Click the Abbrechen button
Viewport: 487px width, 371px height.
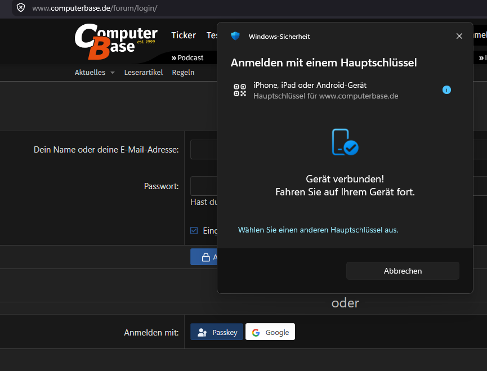403,271
